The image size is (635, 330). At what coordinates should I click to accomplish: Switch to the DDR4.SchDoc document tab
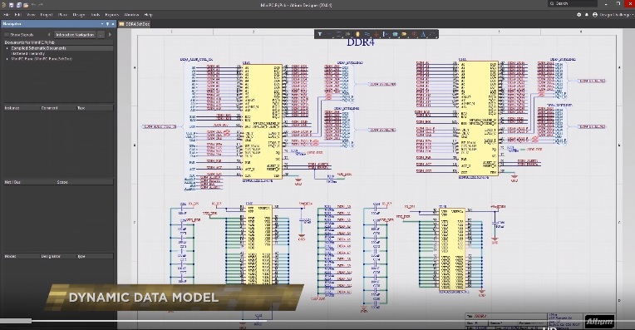135,24
